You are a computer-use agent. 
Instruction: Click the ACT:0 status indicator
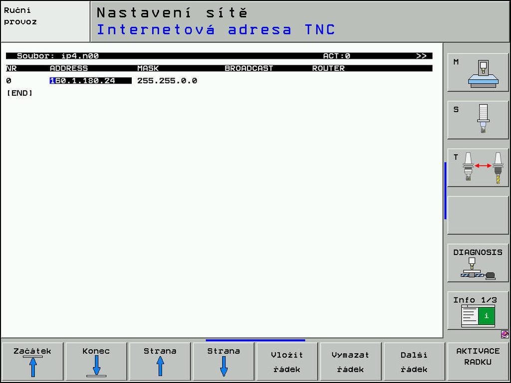point(337,56)
